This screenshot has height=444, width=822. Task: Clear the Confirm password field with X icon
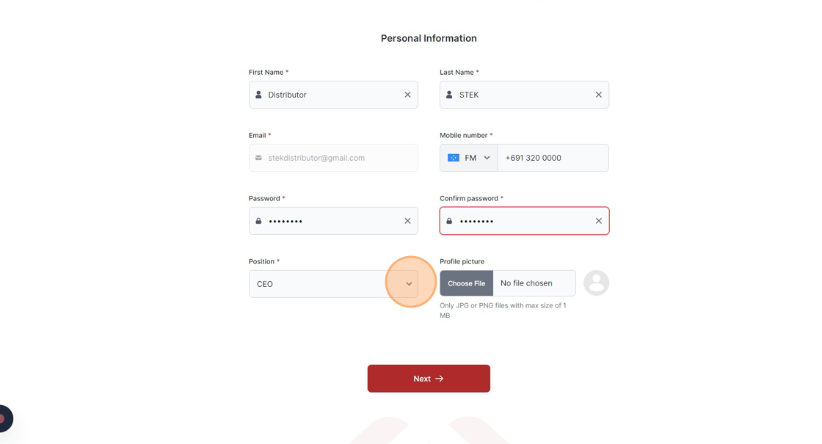(598, 221)
